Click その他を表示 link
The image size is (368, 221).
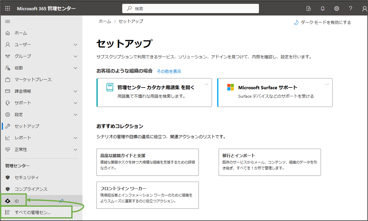(169, 71)
